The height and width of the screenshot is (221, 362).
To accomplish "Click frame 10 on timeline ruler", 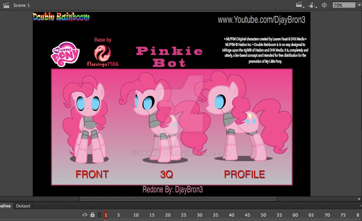I will [x=136, y=215].
